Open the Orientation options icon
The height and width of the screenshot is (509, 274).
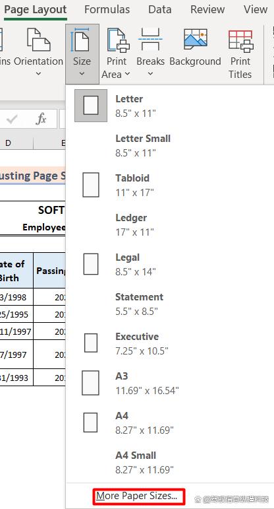[39, 40]
